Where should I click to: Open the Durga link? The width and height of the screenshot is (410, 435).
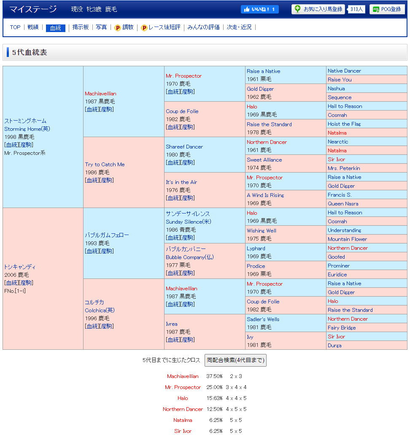(x=334, y=346)
